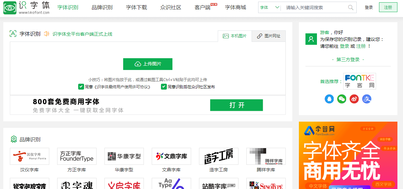Switch to the 图片网址 tab
The height and width of the screenshot is (189, 403).
(x=268, y=36)
